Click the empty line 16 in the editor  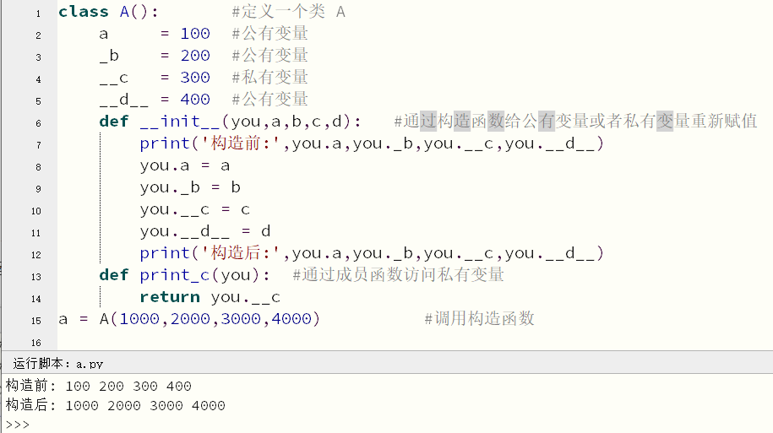pos(414,343)
